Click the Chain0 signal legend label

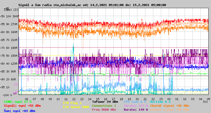(169, 106)
